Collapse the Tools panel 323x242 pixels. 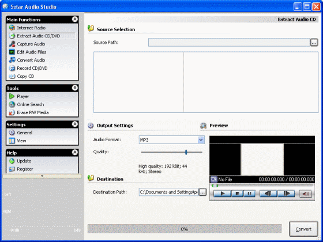[75, 88]
